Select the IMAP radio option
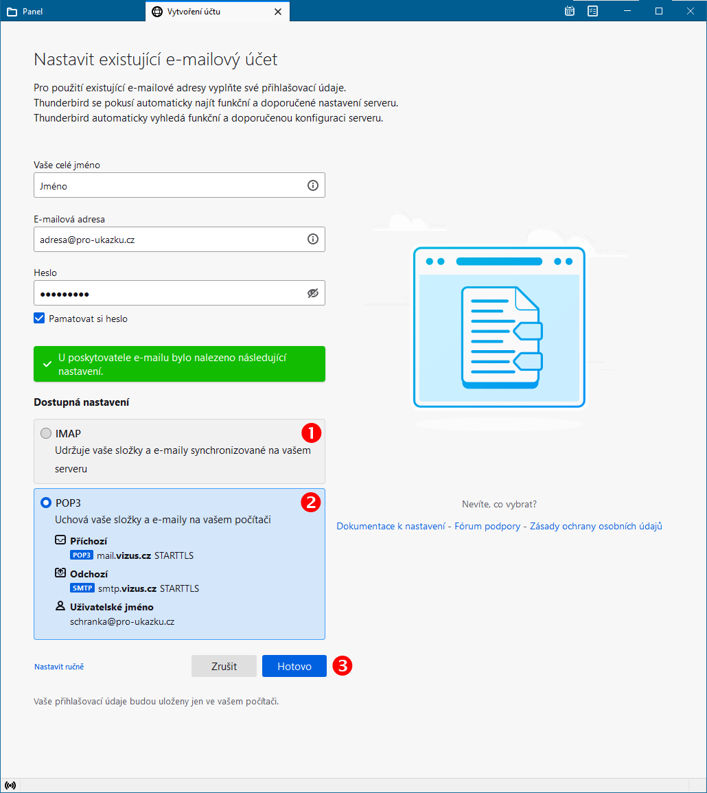 coord(46,433)
